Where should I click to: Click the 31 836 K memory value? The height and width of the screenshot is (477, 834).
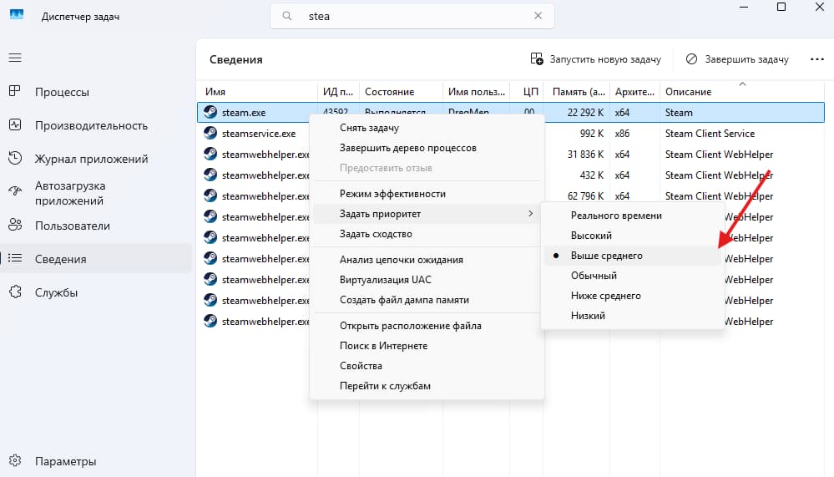point(585,154)
